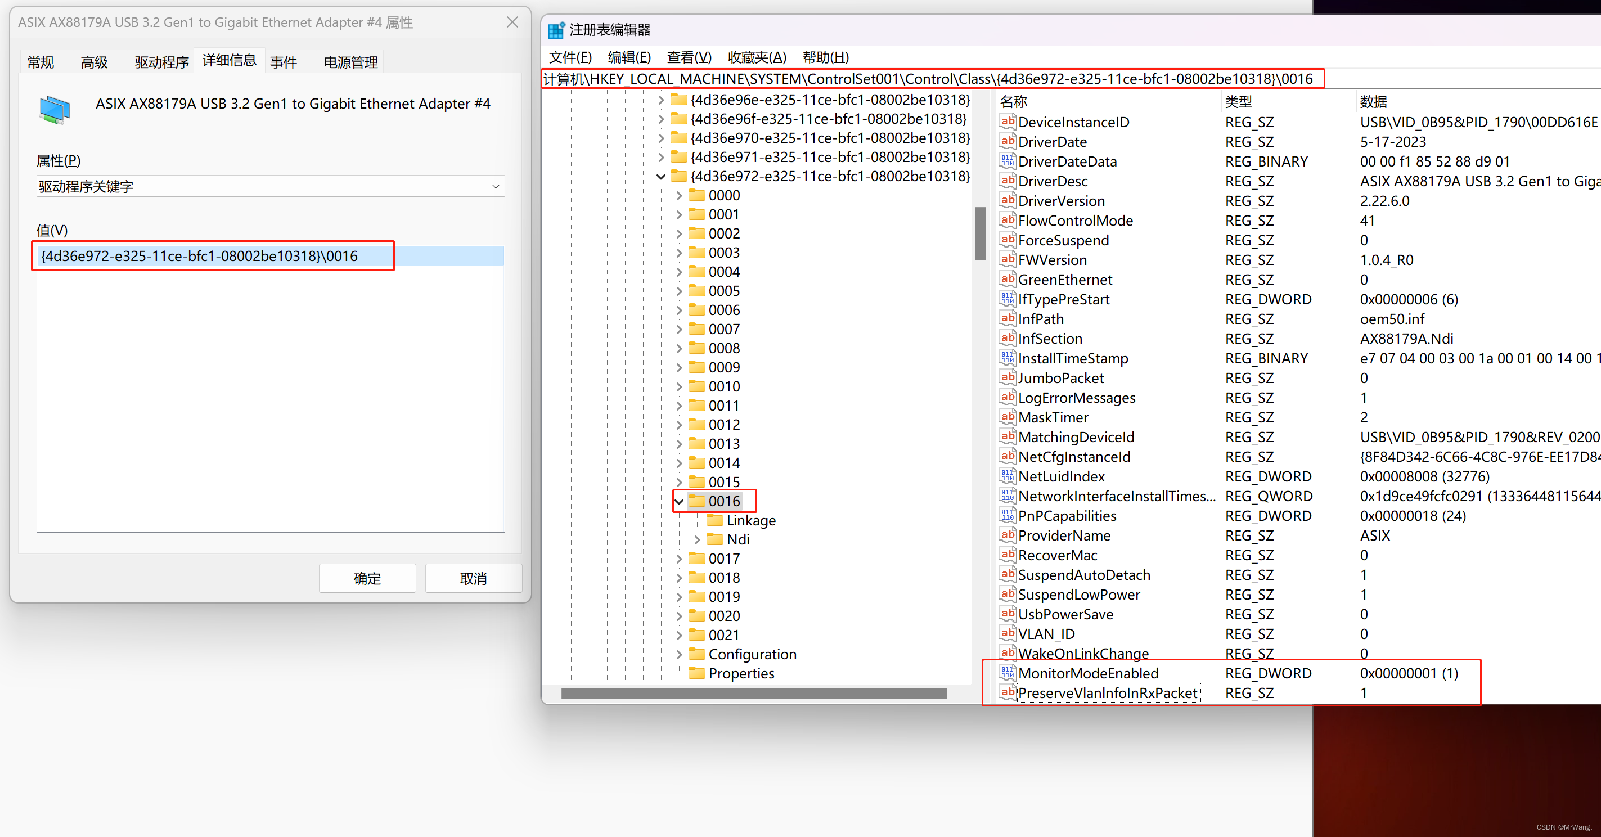Expand the 0015 key
Image resolution: width=1601 pixels, height=837 pixels.
click(x=678, y=482)
